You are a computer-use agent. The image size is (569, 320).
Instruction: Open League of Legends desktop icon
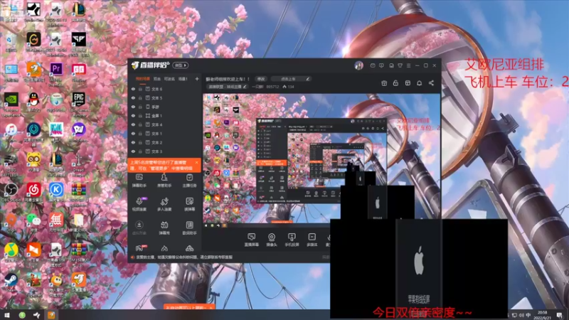point(78,12)
